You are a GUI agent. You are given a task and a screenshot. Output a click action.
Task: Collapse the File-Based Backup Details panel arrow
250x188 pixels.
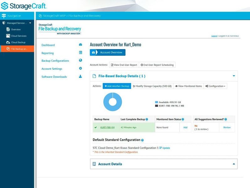tap(234, 76)
